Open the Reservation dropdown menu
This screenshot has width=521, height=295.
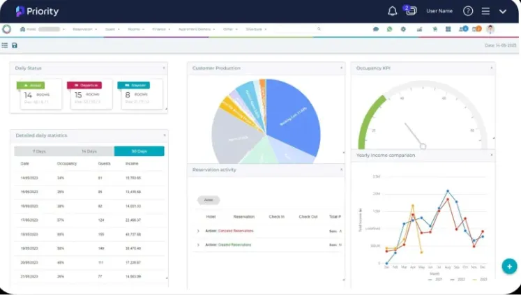coord(84,29)
